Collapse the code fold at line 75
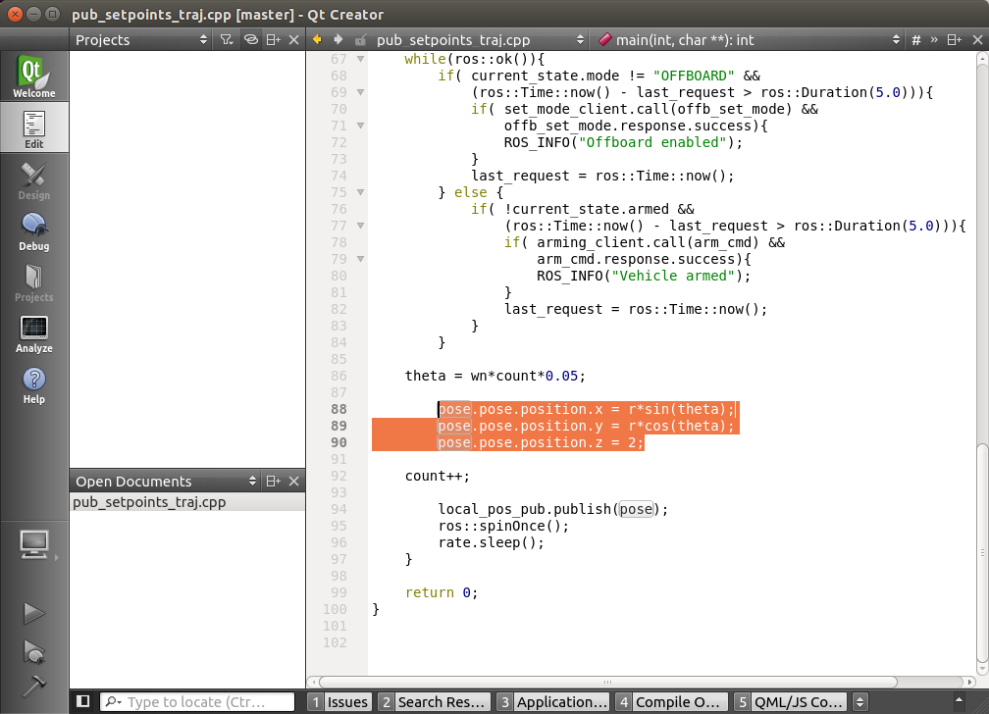The height and width of the screenshot is (714, 989). click(x=360, y=192)
